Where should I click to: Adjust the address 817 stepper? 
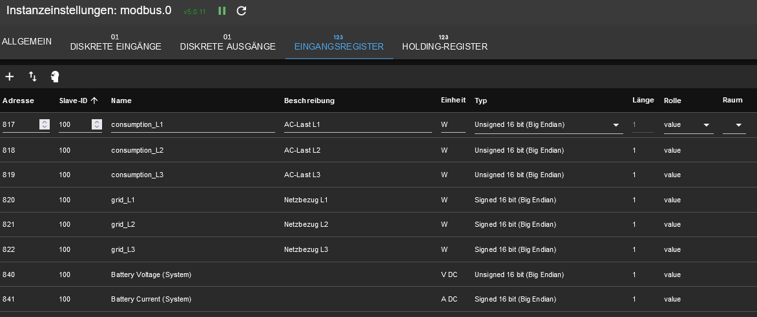coord(44,124)
